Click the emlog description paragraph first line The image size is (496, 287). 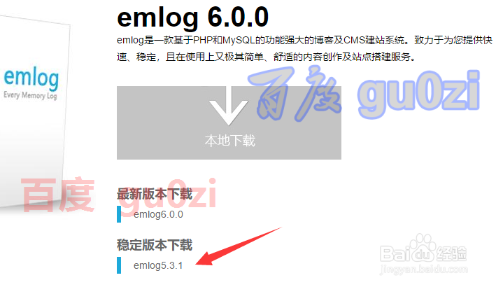pos(304,40)
